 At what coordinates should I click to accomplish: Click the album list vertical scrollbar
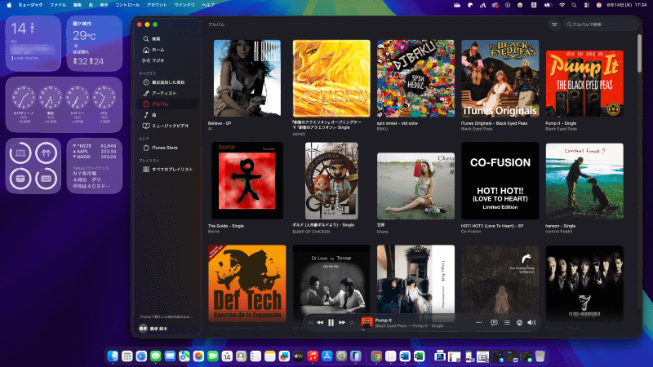[639, 53]
